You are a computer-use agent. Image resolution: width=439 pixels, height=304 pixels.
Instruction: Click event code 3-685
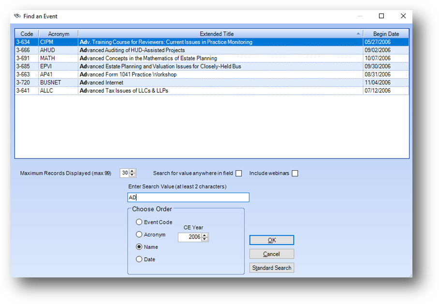[x=23, y=66]
